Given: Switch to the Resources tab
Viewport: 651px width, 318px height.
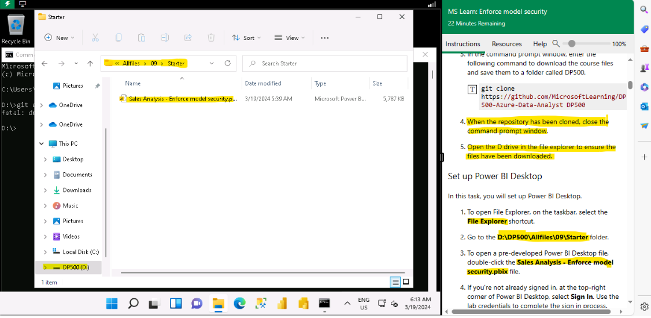Looking at the screenshot, I should 506,44.
